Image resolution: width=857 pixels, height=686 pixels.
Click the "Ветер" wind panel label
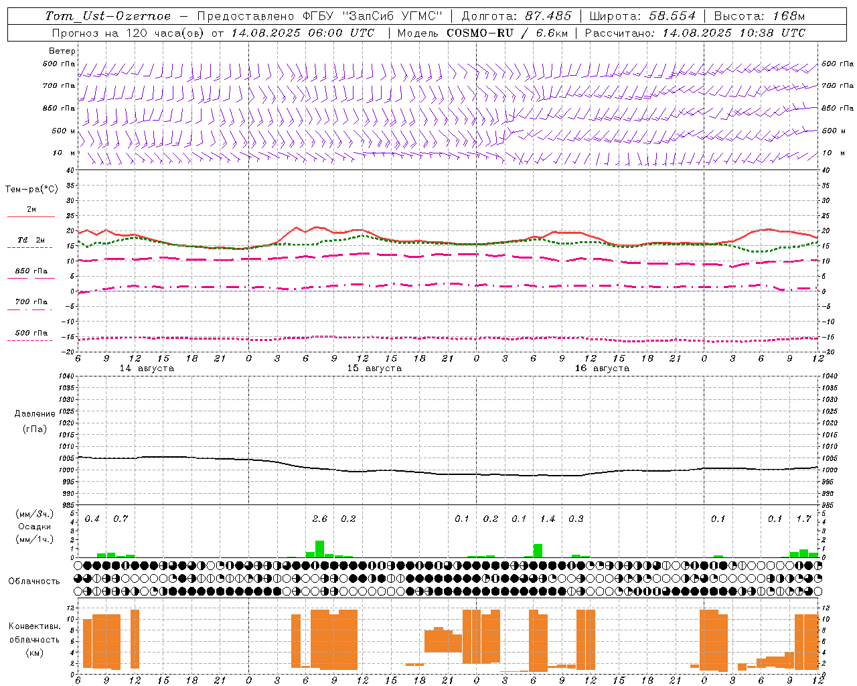62,51
